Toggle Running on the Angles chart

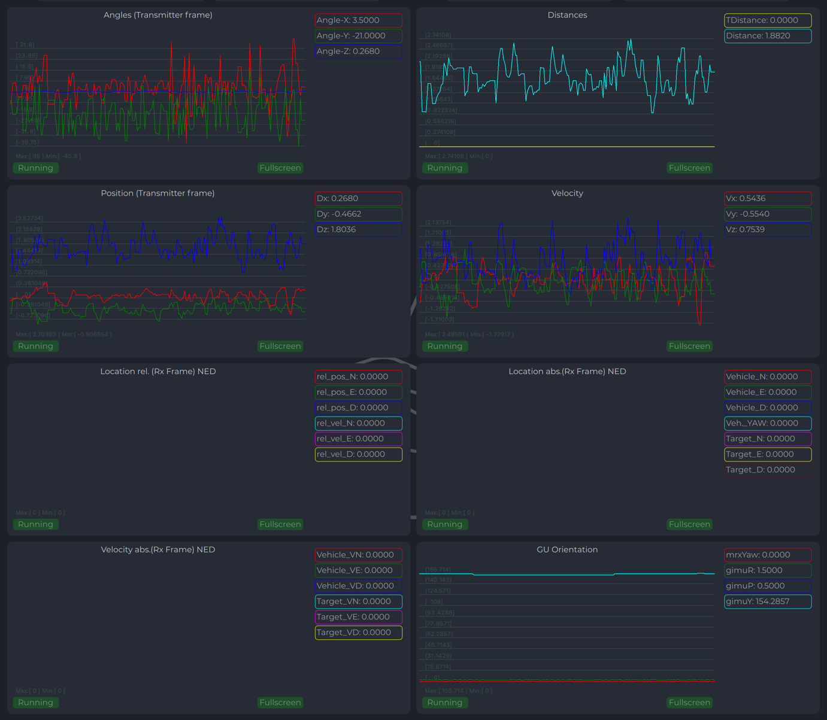(36, 168)
